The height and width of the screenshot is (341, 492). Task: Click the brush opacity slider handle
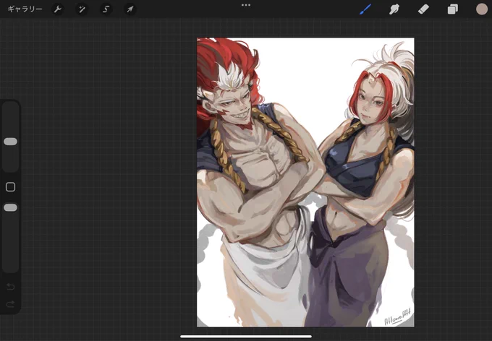(10, 207)
